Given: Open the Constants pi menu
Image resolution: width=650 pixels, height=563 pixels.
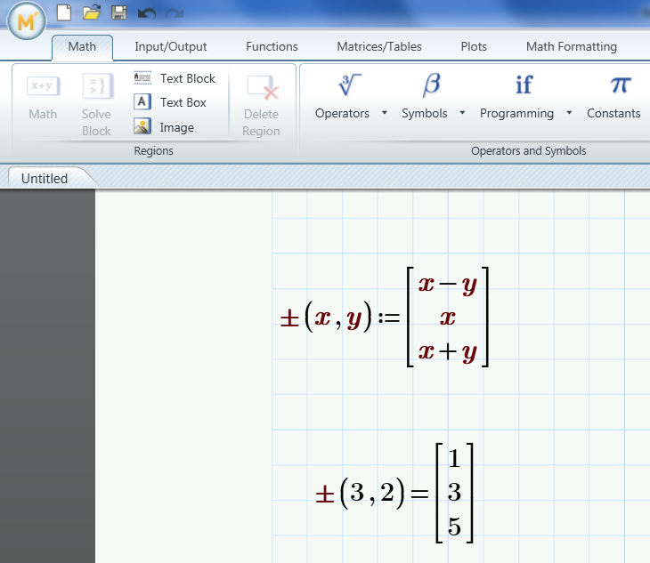Looking at the screenshot, I should click(x=614, y=96).
